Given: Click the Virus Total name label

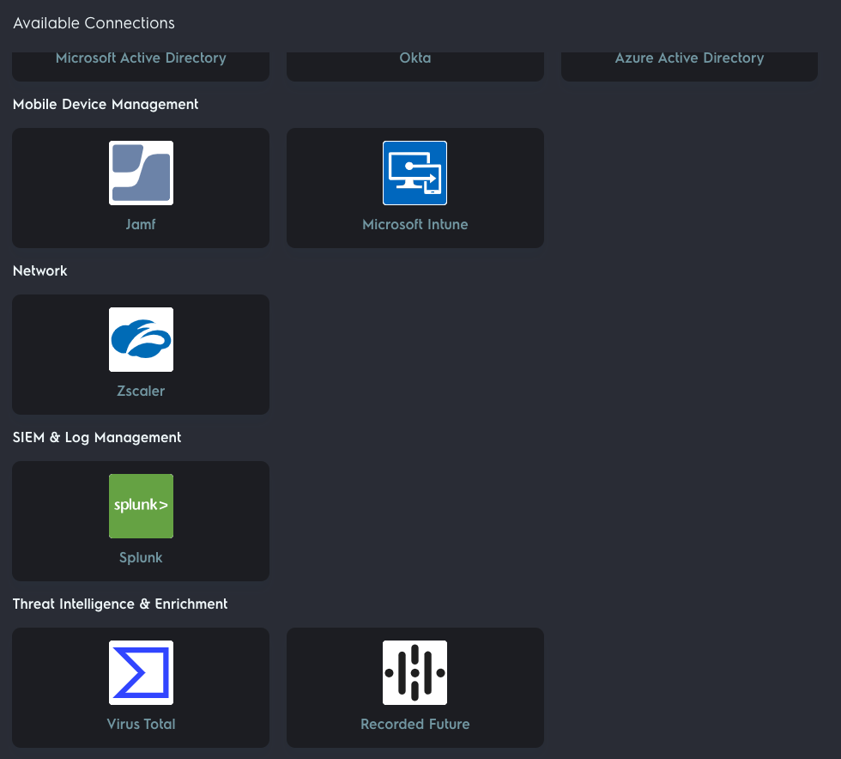Looking at the screenshot, I should pos(141,724).
